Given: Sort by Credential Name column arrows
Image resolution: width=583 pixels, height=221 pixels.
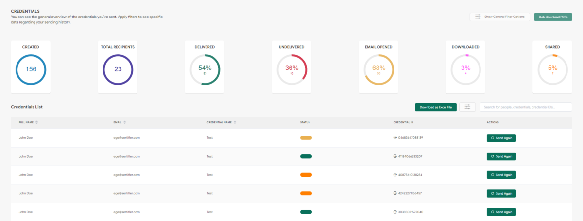Looking at the screenshot, I should [x=235, y=122].
